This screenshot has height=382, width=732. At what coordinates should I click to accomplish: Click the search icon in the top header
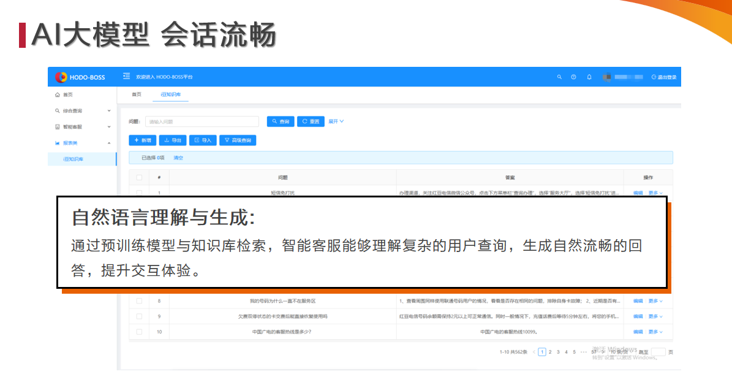[x=559, y=77]
